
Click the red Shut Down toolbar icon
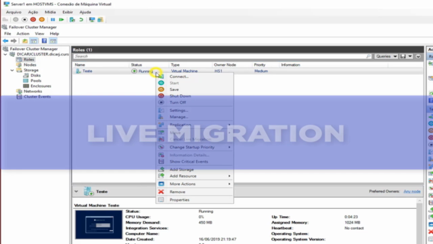(33, 20)
